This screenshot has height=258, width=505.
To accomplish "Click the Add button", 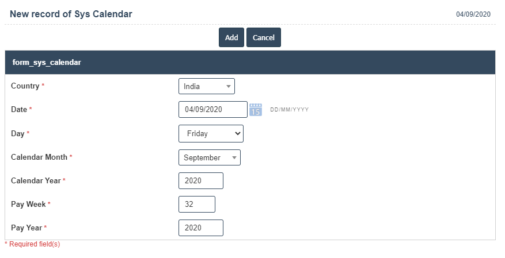I will pos(231,37).
